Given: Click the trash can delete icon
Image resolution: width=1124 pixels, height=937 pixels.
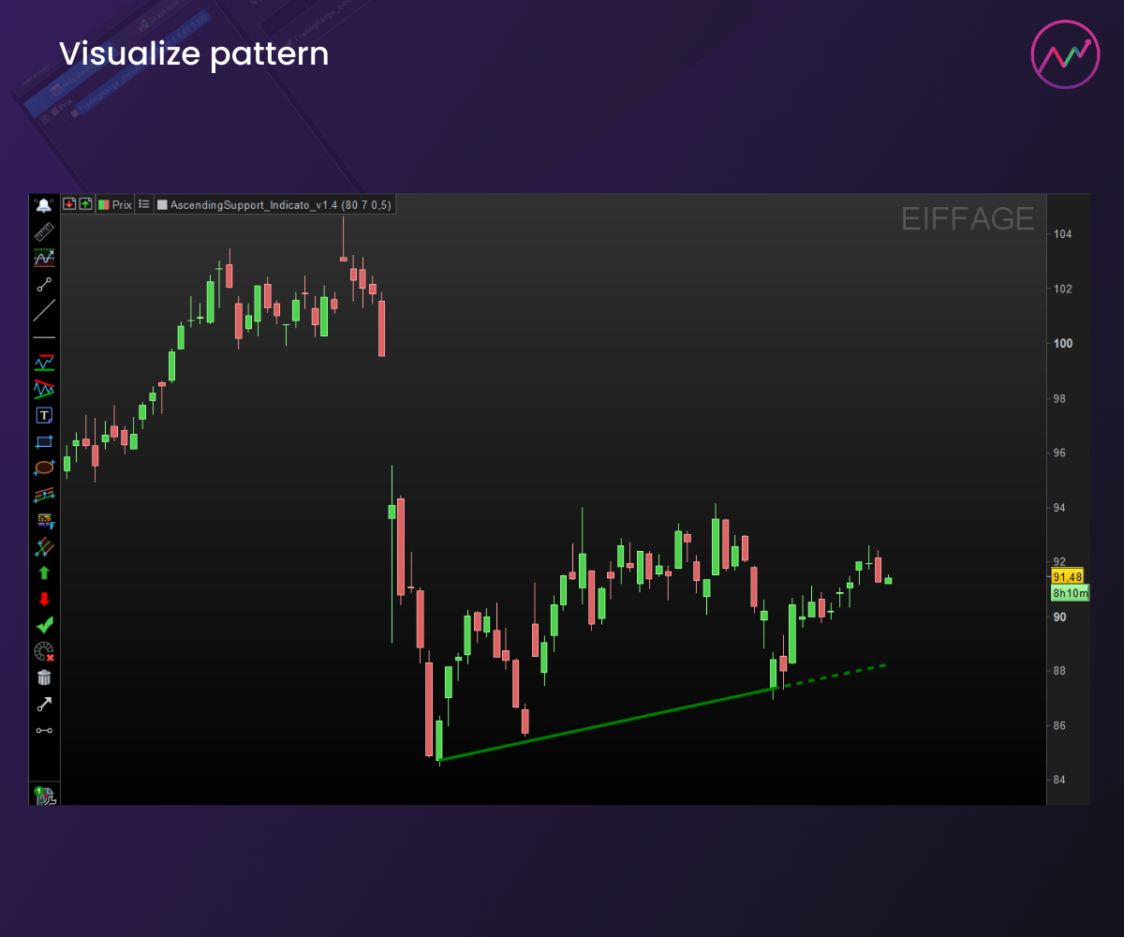Looking at the screenshot, I should point(44,677).
